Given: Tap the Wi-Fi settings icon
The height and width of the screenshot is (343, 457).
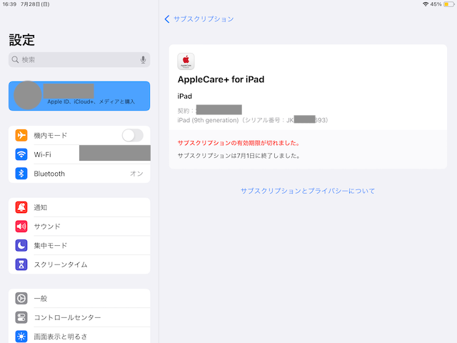Looking at the screenshot, I should 21,154.
